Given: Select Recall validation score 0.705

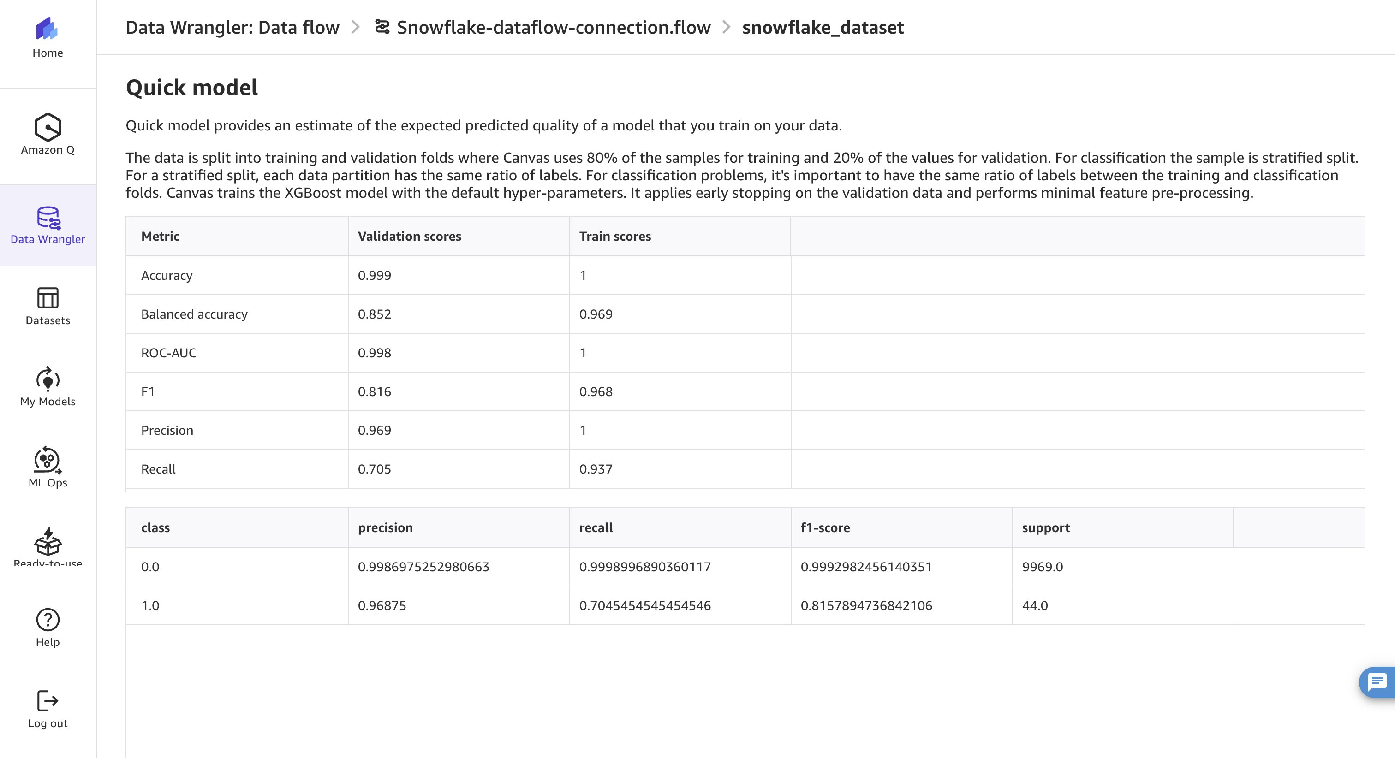Looking at the screenshot, I should coord(374,469).
